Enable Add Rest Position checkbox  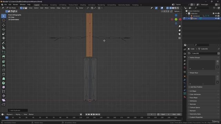point(189,87)
